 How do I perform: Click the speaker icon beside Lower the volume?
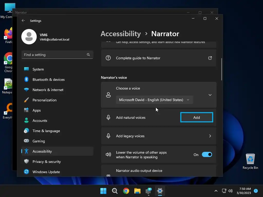click(108, 154)
